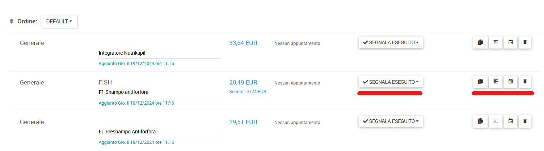
Task: Open the DEFAULT order dropdown
Action: point(59,22)
